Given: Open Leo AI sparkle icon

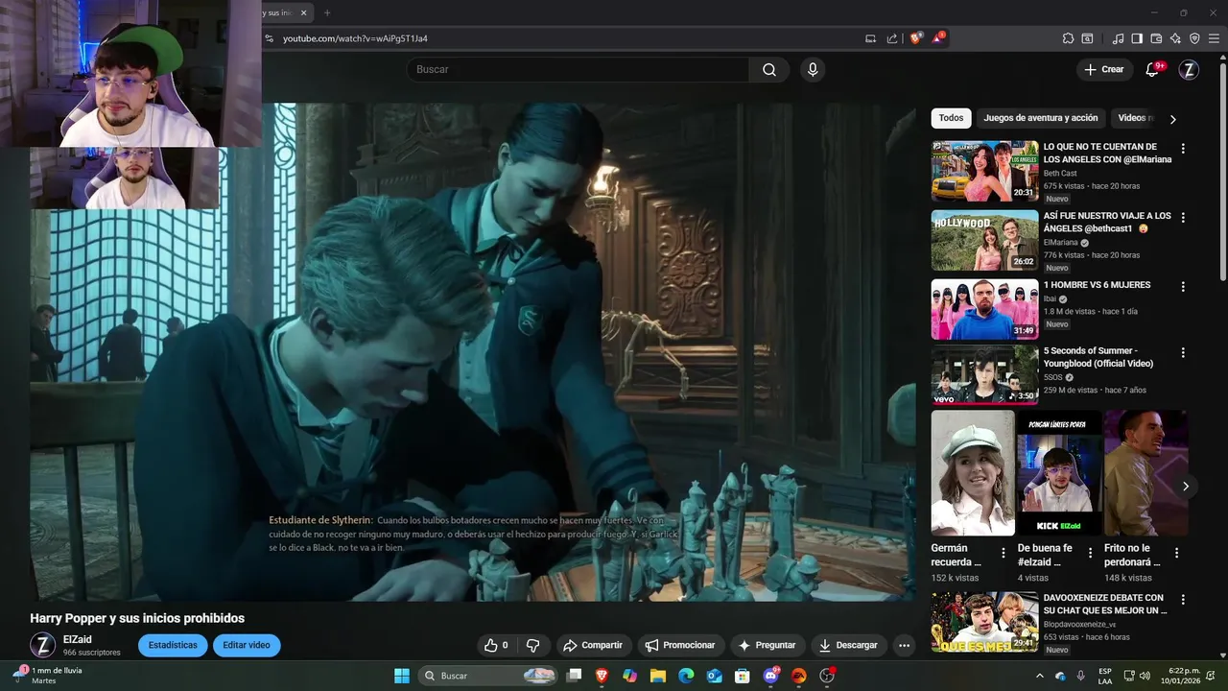Looking at the screenshot, I should tap(1175, 38).
